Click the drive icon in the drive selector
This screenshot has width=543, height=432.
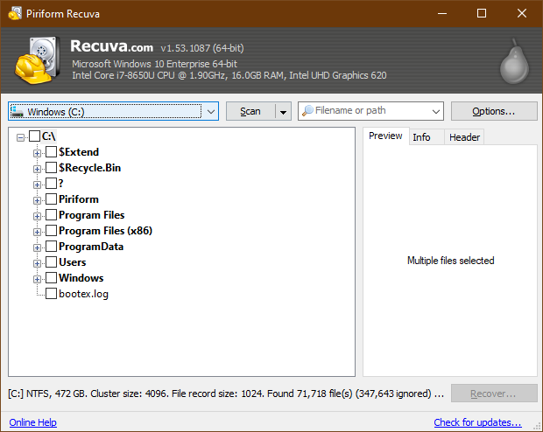18,112
